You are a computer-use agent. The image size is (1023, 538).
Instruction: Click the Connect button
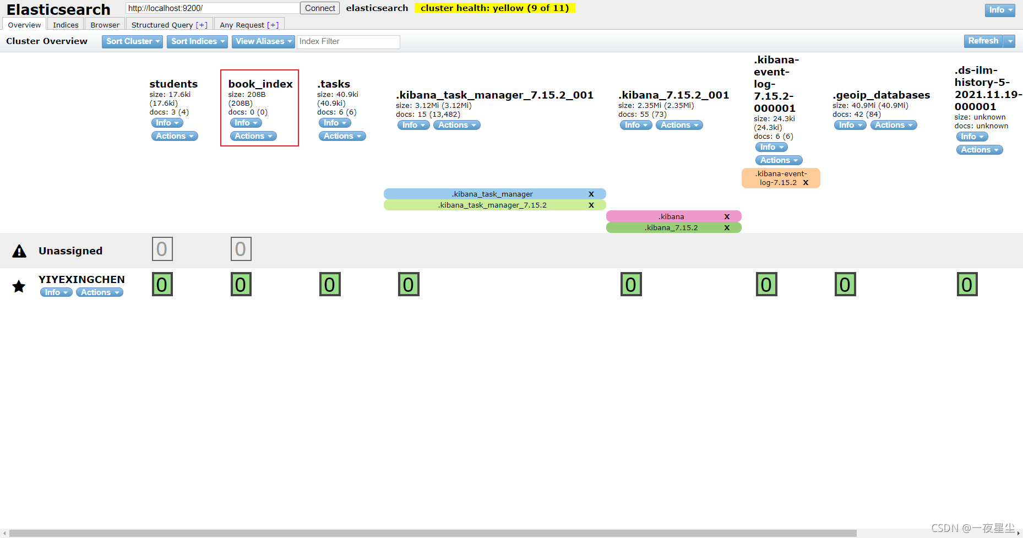(320, 8)
